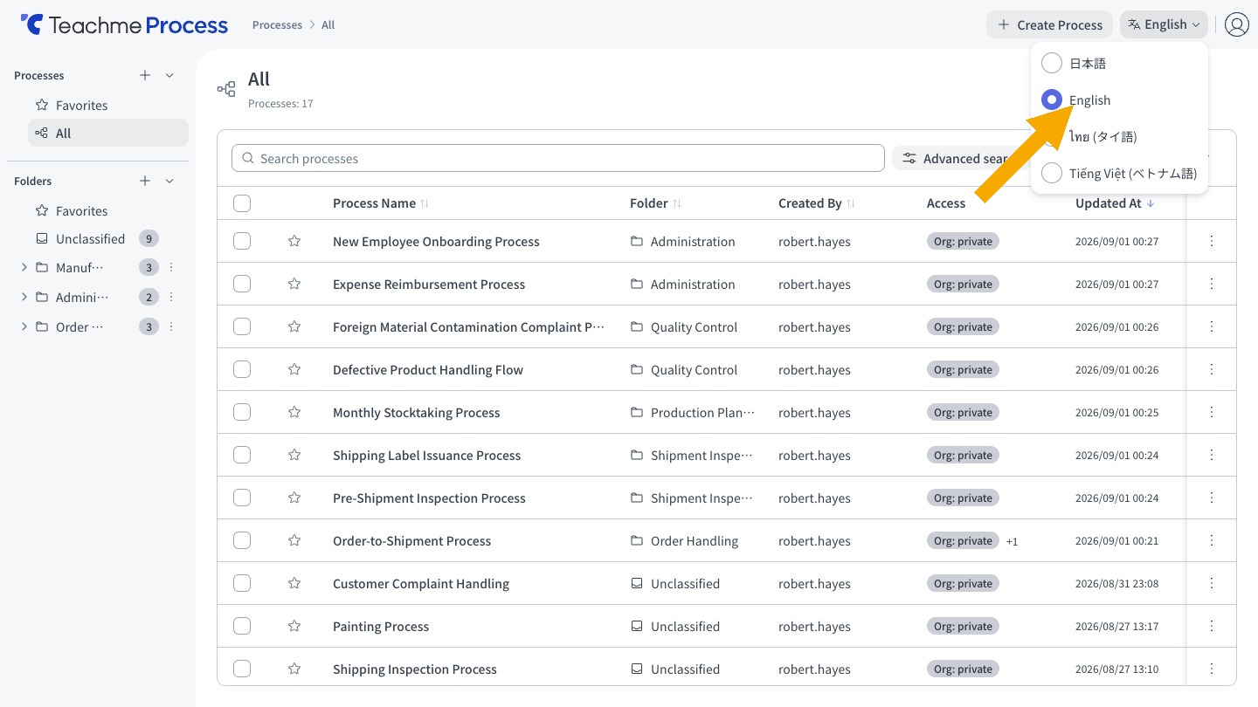The width and height of the screenshot is (1258, 707).
Task: Star the Monthly Stocktaking Process
Action: (x=294, y=412)
